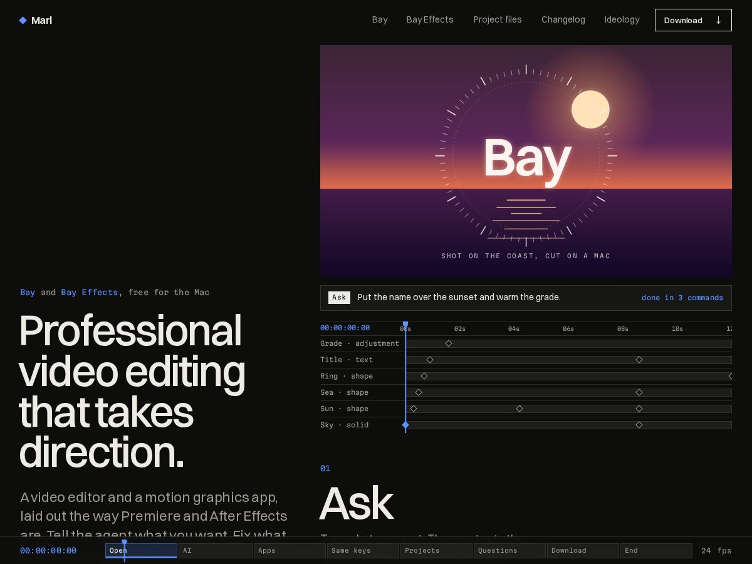This screenshot has height=564, width=752.
Task: Click the bottom bar timecode 00:00:00:00
Action: [48, 551]
